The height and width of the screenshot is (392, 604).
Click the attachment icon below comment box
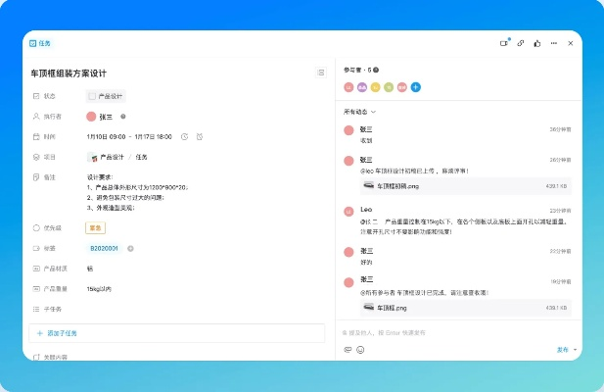(348, 349)
